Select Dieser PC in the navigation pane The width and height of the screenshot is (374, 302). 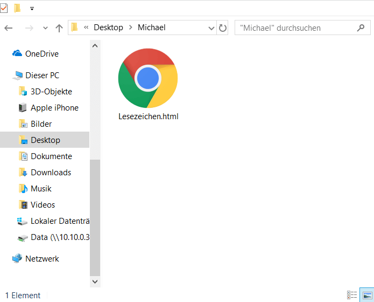coord(42,75)
